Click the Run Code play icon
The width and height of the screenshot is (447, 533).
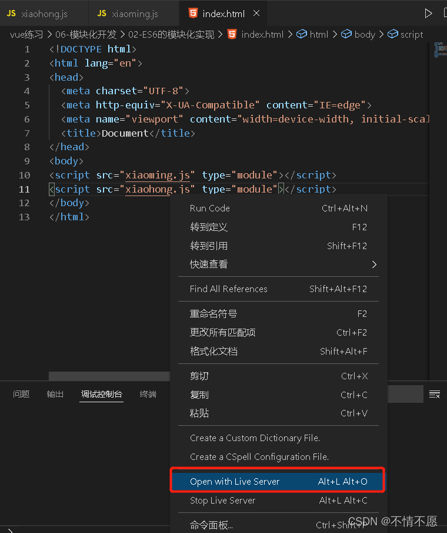click(x=428, y=14)
